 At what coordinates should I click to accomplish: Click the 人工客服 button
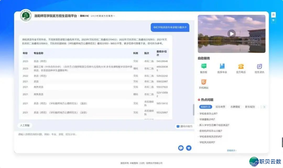coord(25,125)
